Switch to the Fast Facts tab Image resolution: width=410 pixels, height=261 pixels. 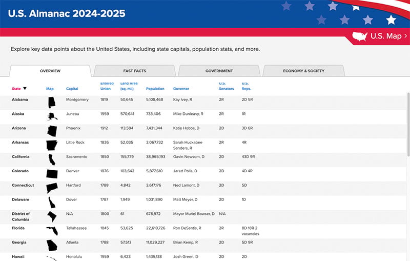tap(135, 71)
